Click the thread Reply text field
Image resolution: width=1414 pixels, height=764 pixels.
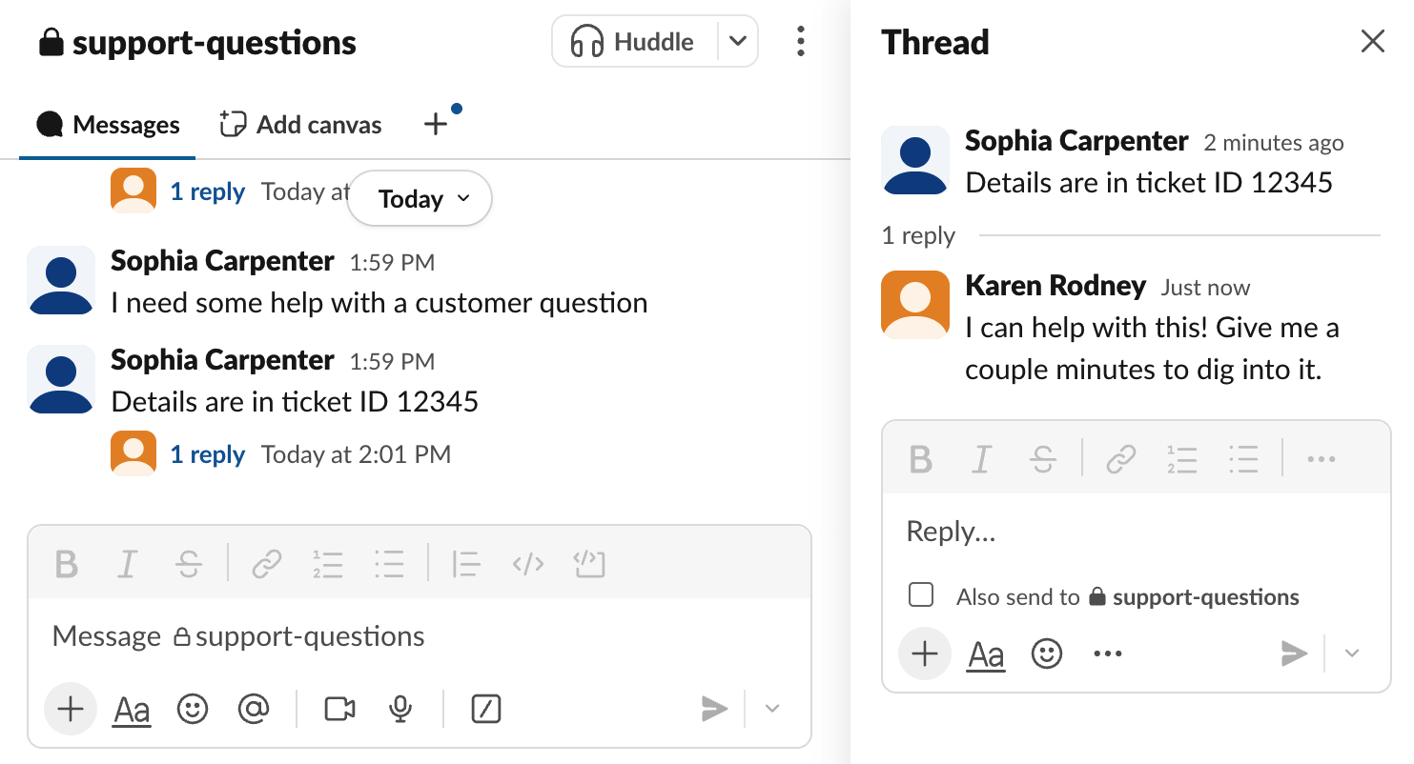[1135, 532]
